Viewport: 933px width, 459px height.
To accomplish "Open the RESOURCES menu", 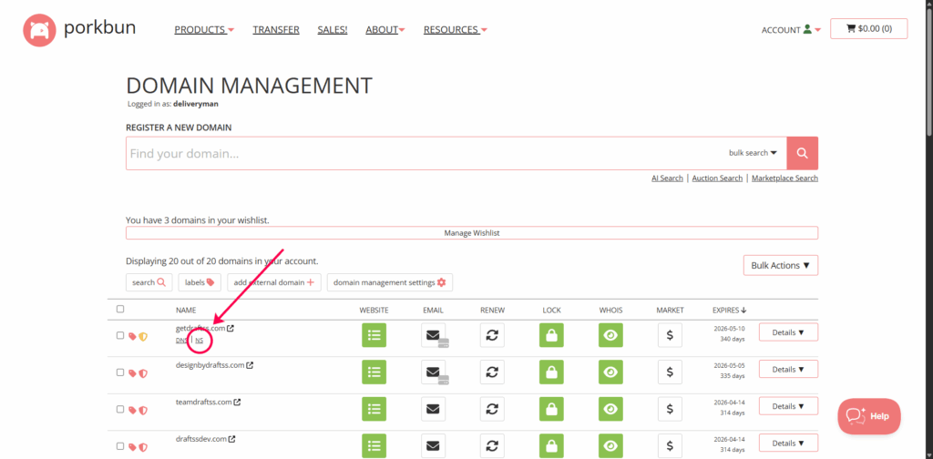I will (456, 30).
